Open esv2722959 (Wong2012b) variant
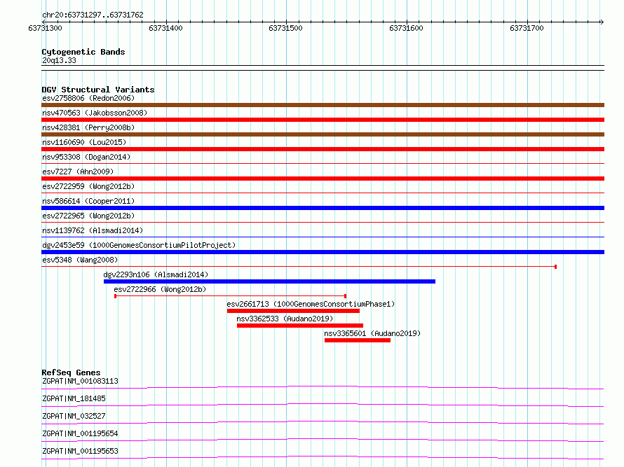 88,186
